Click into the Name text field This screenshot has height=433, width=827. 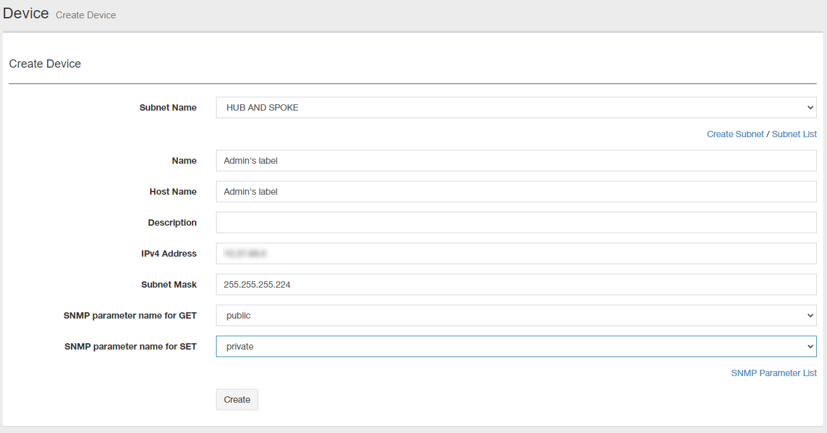coord(515,161)
